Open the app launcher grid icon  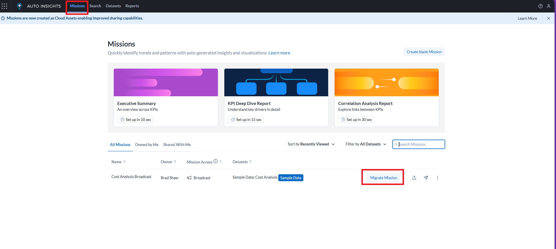[4, 6]
